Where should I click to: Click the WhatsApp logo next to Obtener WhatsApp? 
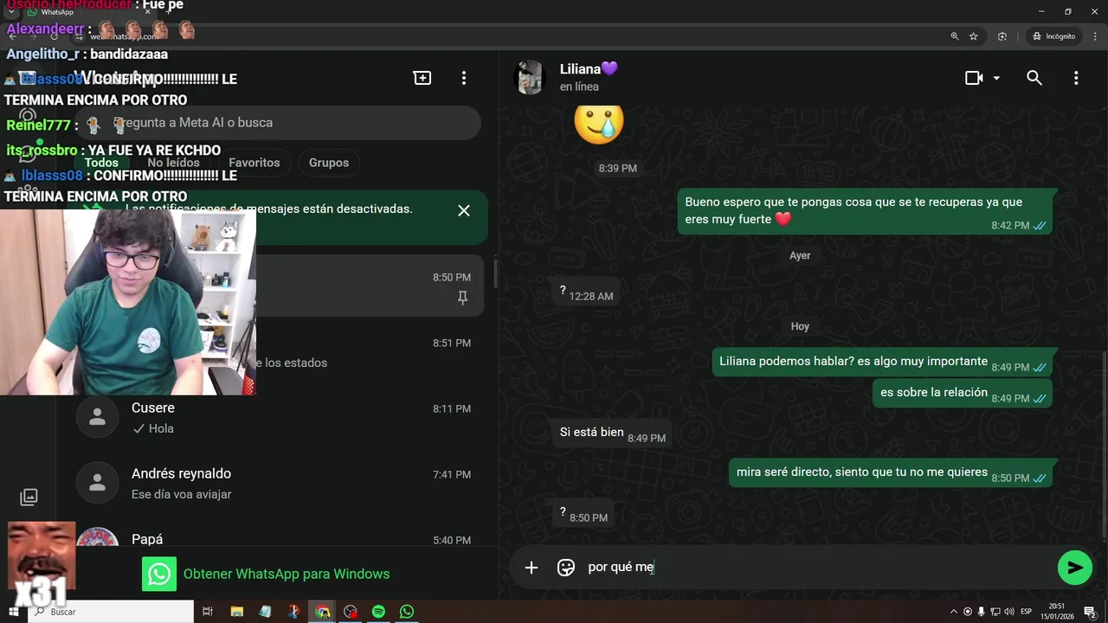159,574
